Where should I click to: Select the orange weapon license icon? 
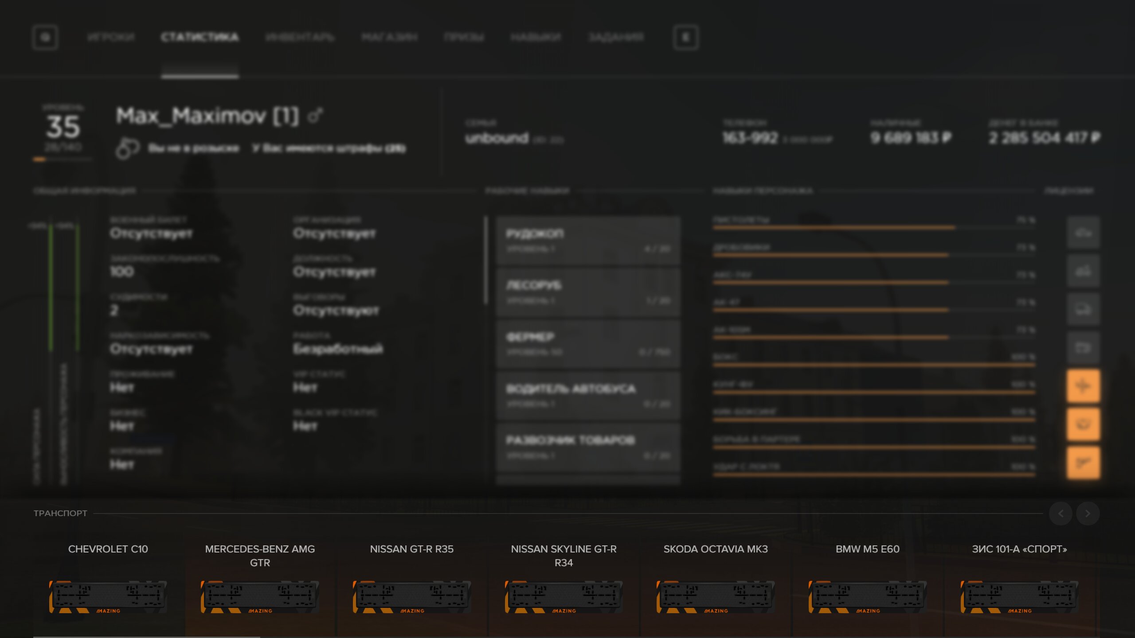tap(1083, 463)
